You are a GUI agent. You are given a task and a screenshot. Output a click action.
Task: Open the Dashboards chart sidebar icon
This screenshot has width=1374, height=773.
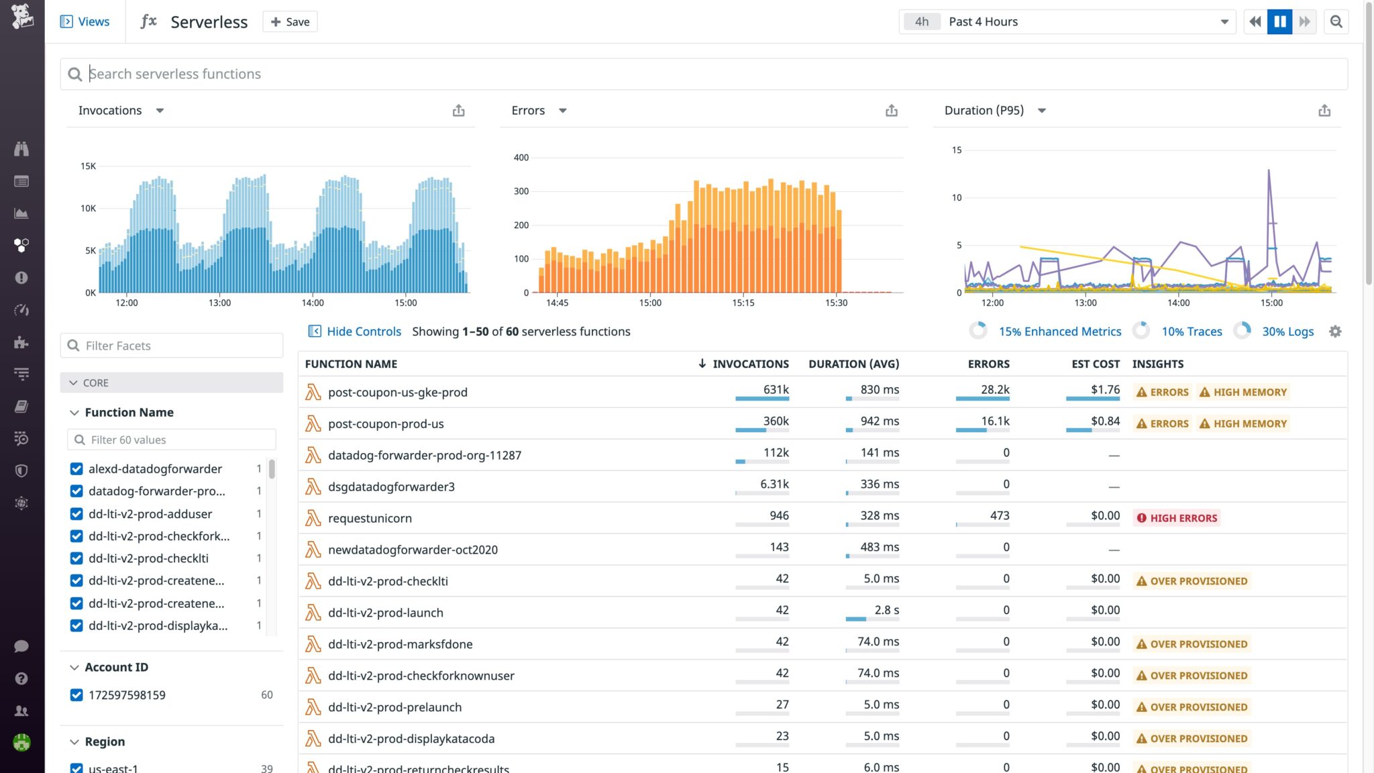click(x=21, y=213)
